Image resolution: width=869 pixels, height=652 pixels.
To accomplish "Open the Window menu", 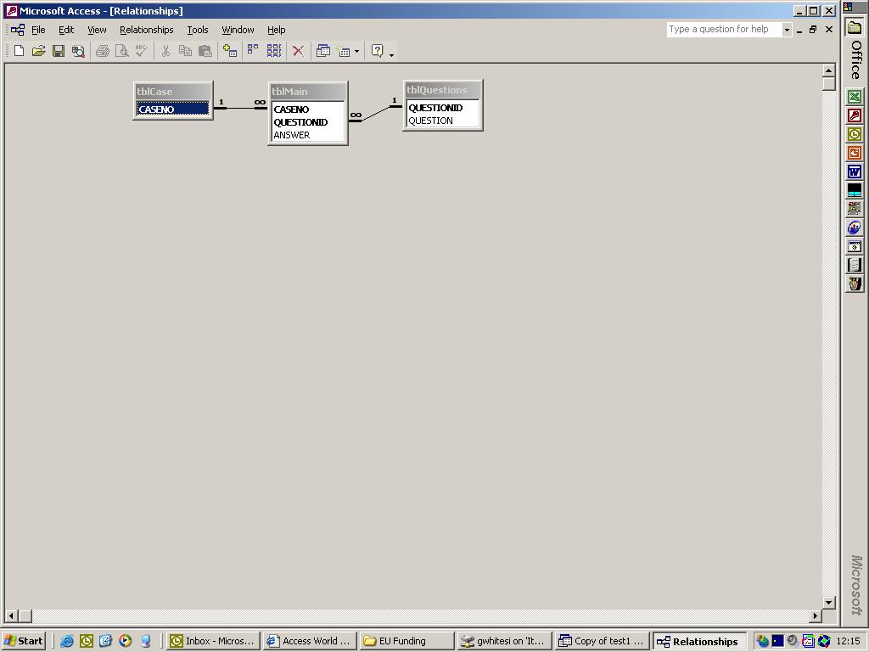I will (x=238, y=30).
